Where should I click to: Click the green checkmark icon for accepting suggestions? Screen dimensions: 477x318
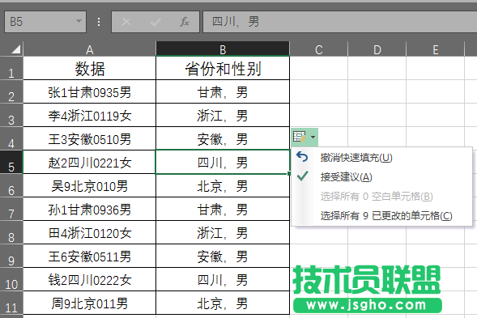[303, 176]
